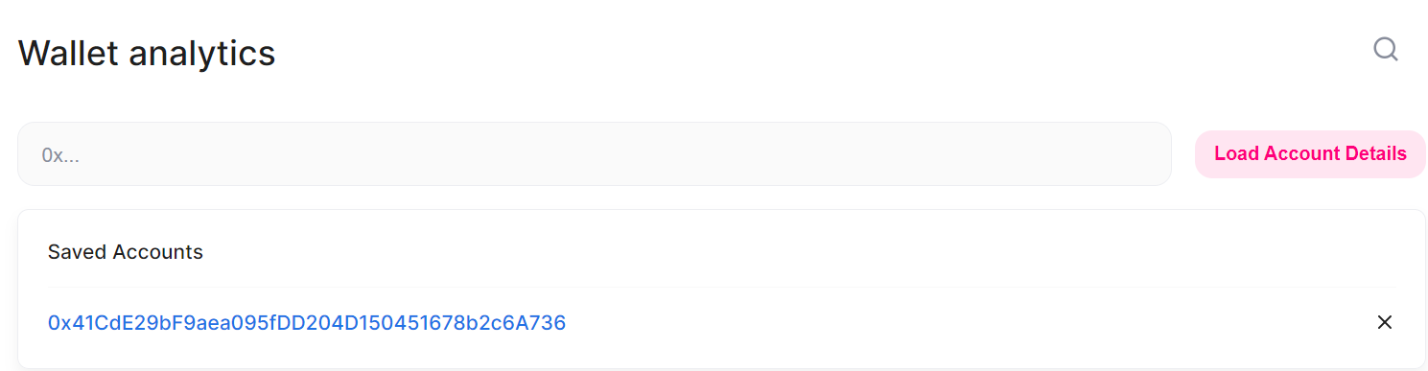Load the saved 0x41CdE29b wallet address

[307, 323]
